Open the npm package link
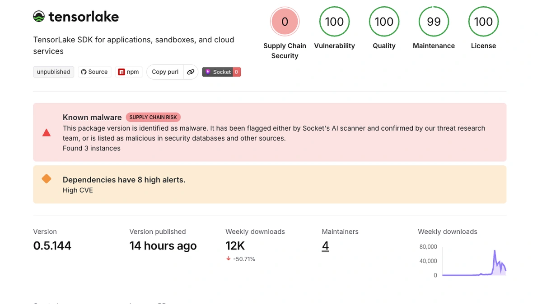The image size is (542, 304). pyautogui.click(x=129, y=72)
